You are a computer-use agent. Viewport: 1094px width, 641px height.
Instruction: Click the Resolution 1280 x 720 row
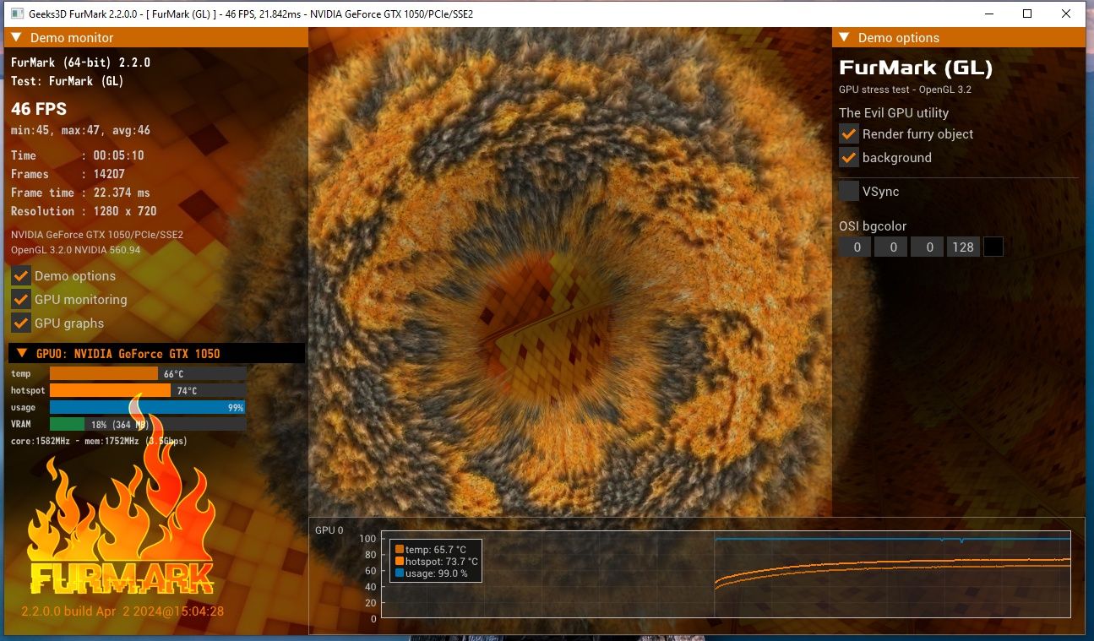[84, 211]
